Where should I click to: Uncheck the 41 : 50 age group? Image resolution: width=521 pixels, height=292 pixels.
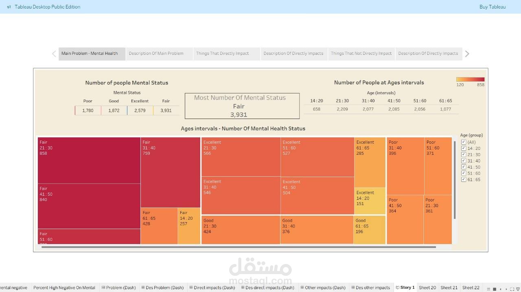464,167
